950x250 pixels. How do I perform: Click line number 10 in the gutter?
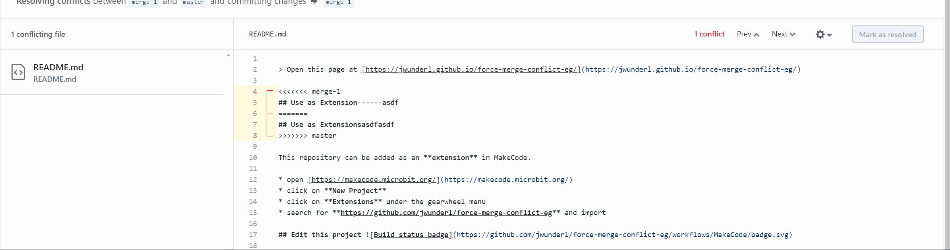pos(253,158)
